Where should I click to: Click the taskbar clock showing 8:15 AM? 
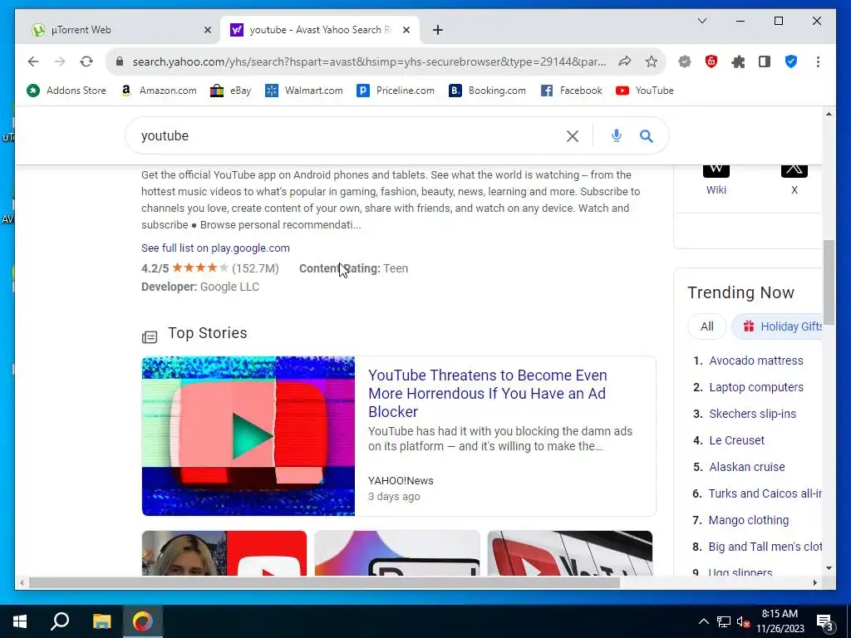click(x=780, y=621)
